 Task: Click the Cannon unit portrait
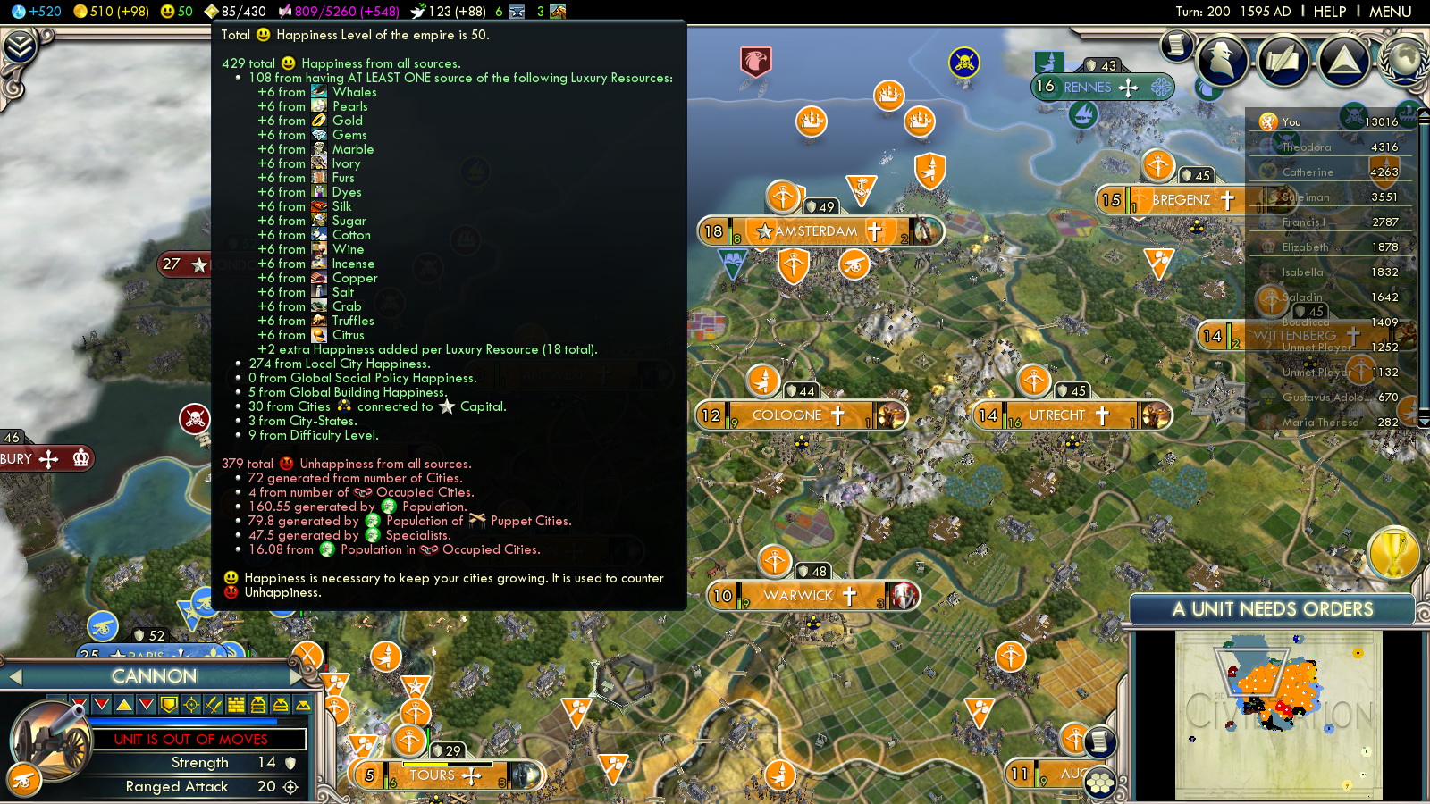point(52,740)
